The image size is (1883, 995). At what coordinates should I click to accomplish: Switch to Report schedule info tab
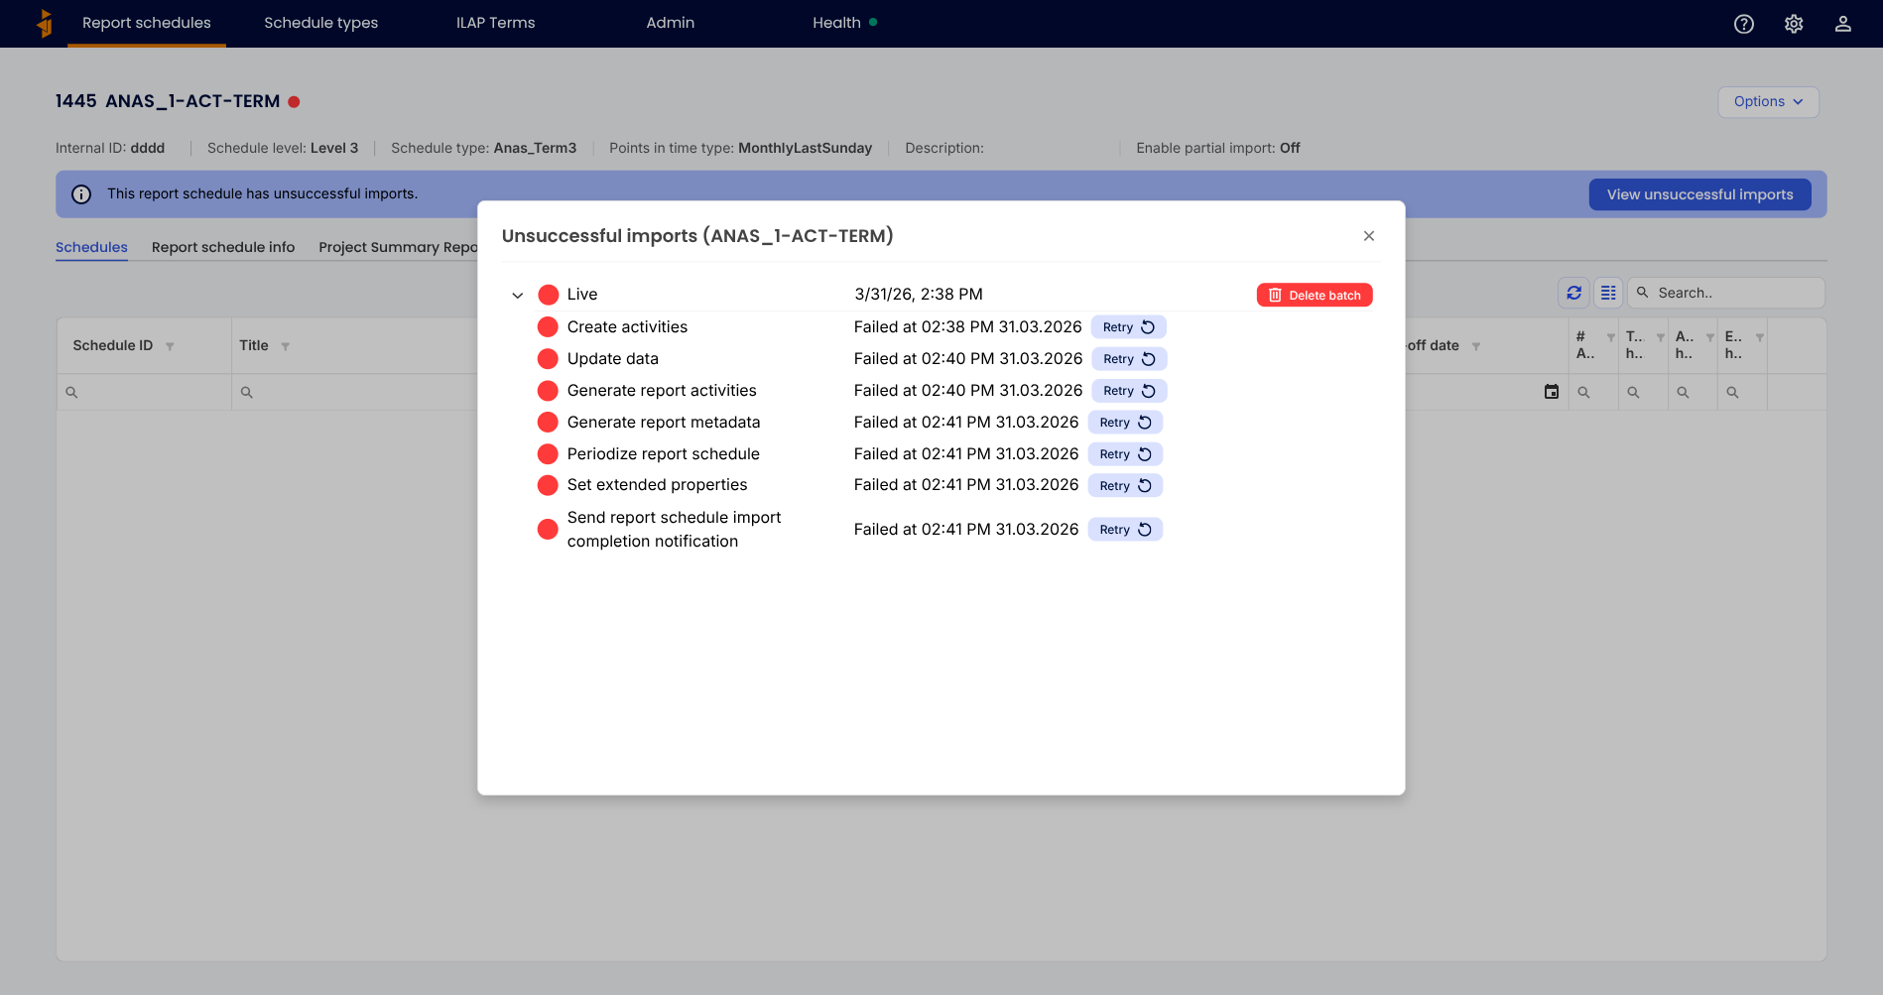pyautogui.click(x=223, y=247)
